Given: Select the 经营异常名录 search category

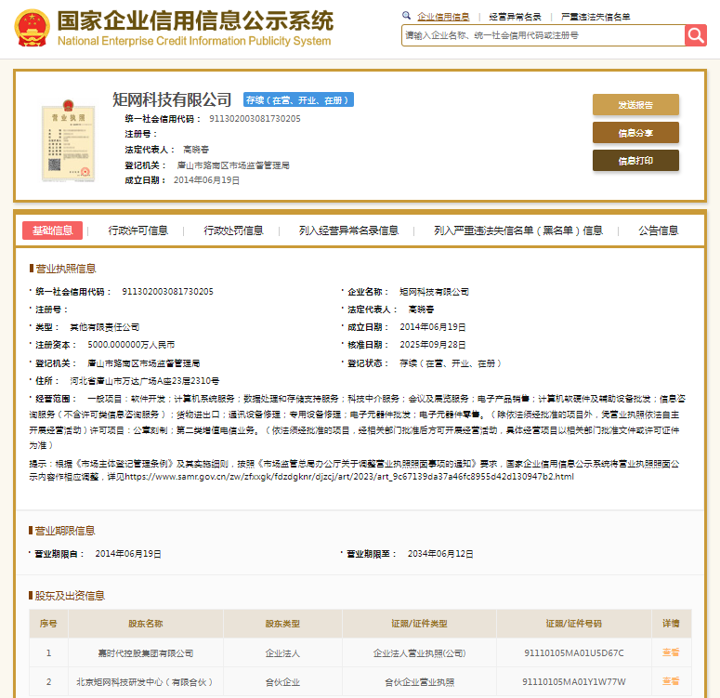Looking at the screenshot, I should (x=516, y=17).
